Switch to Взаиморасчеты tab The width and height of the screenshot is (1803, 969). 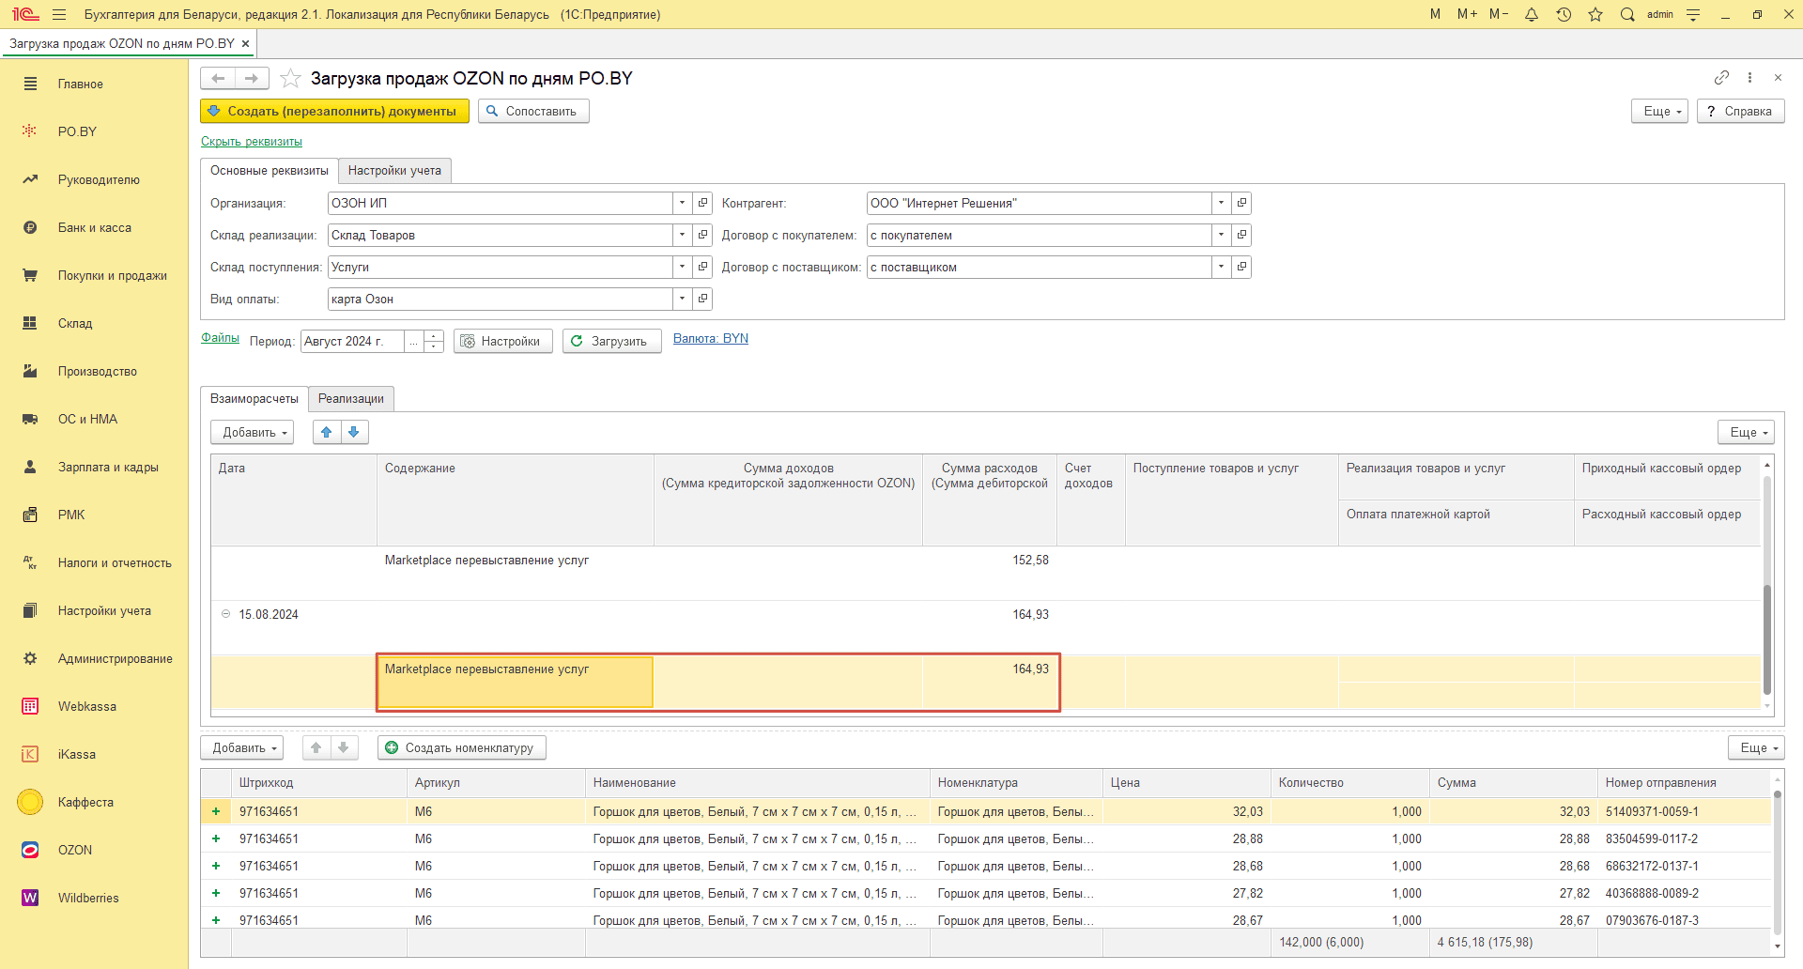(254, 398)
